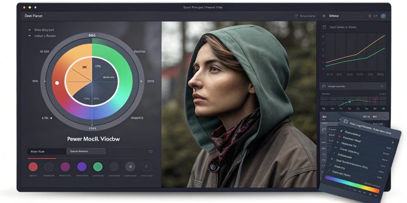
Task: Click the Sittwar panel icon on the left
Action: 324,16
